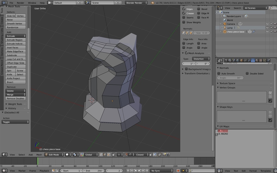Disable the Mesh Analysis checkbox
This screenshot has height=173, width=277.
[187, 53]
